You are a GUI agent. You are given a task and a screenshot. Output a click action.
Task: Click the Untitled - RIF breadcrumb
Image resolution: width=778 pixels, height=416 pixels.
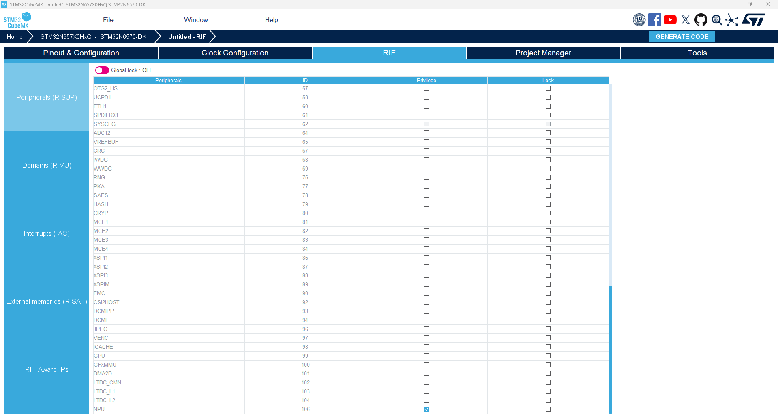point(187,36)
